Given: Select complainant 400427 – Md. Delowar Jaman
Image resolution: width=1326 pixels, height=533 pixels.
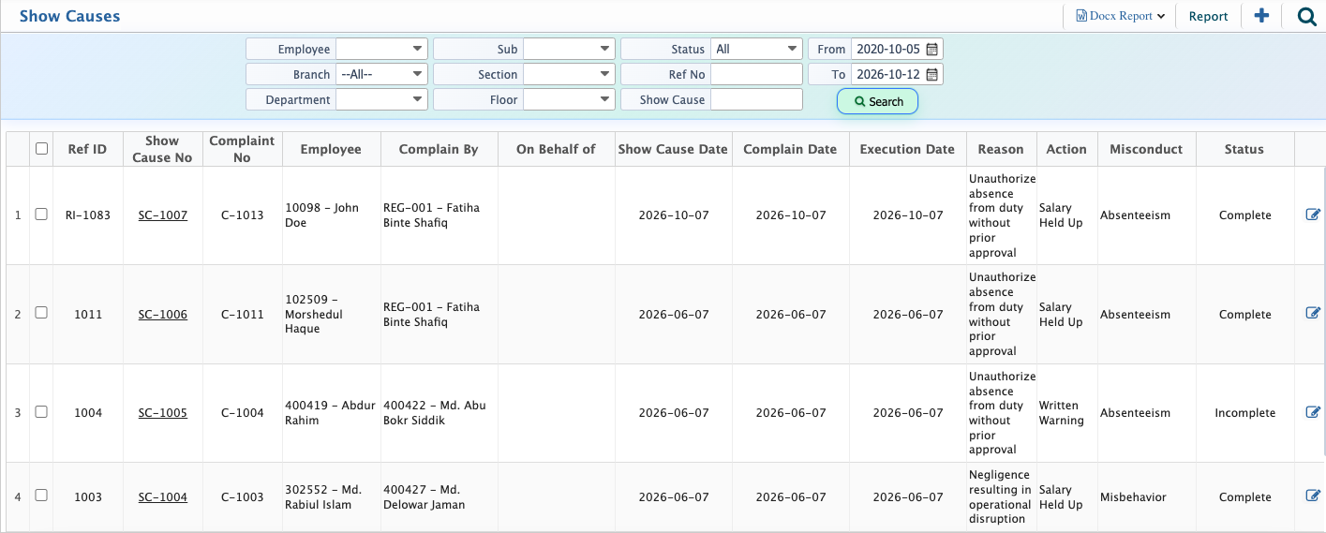Looking at the screenshot, I should coord(425,497).
